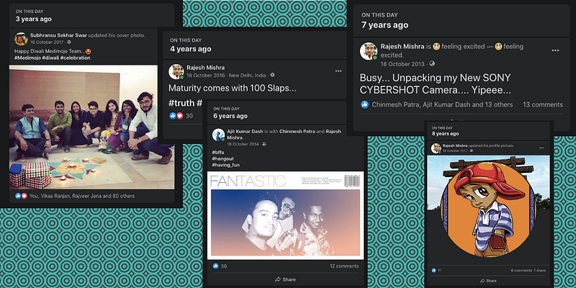Open 'Chinmesh Patra, Ajit Kumar Dash and 13 others'
Image resolution: width=576 pixels, height=288 pixels.
[x=442, y=104]
